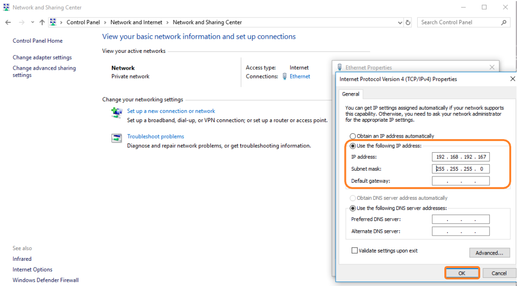
Task: Enable Validate settings upon exit
Action: coord(355,251)
